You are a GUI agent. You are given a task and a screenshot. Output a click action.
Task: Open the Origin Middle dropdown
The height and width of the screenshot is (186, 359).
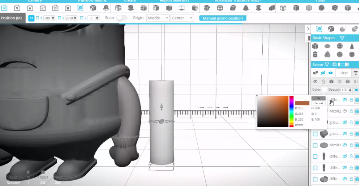(158, 18)
